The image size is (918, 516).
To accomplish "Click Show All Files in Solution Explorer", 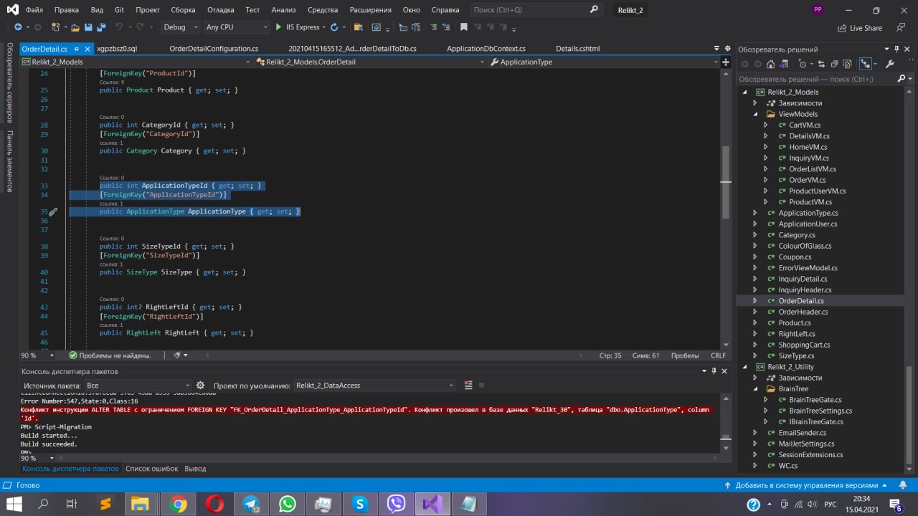I will (847, 64).
